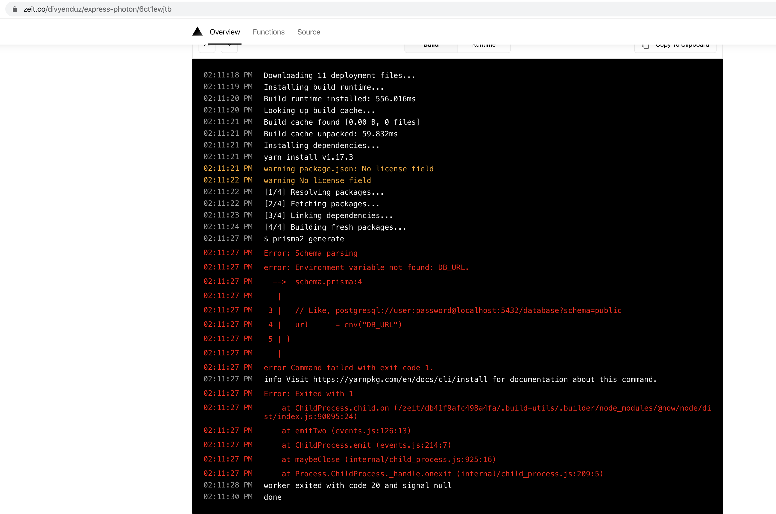This screenshot has height=514, width=776.
Task: Select the DB_URL environment variable error line
Action: (x=366, y=267)
